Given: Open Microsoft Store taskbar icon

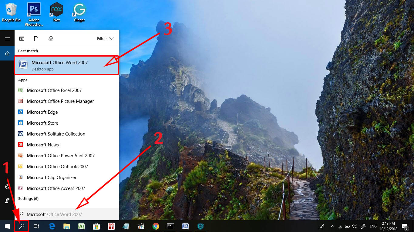Looking at the screenshot, I should tap(96, 226).
